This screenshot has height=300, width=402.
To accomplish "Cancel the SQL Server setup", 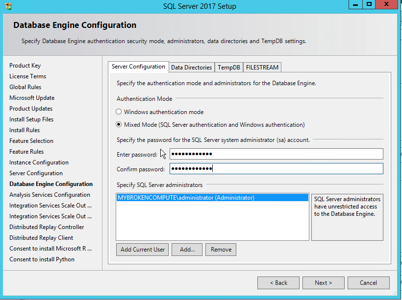I will 368,283.
